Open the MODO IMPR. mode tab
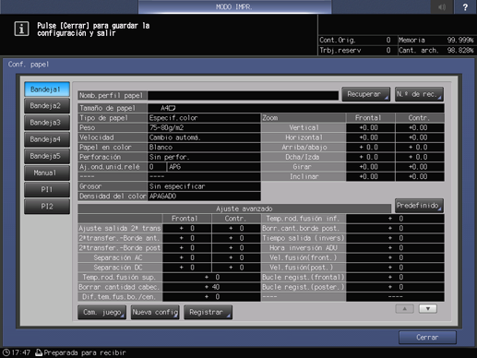Image resolution: width=477 pixels, height=358 pixels. pos(234,6)
